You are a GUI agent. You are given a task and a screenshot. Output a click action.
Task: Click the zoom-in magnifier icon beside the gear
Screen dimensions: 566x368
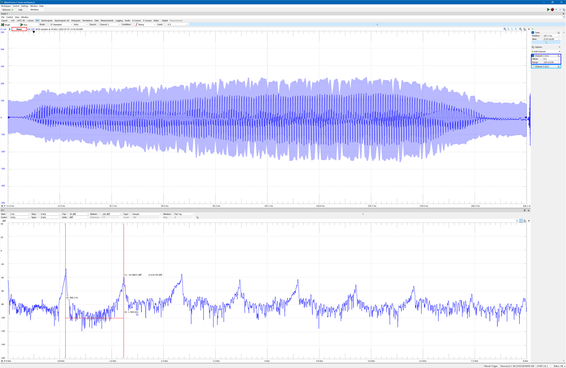[x=521, y=29]
